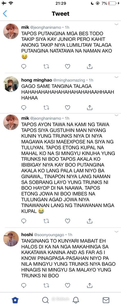Screen dimensions: 121x308
Task: Like hoshi's tweet
Action: tap(68, 285)
